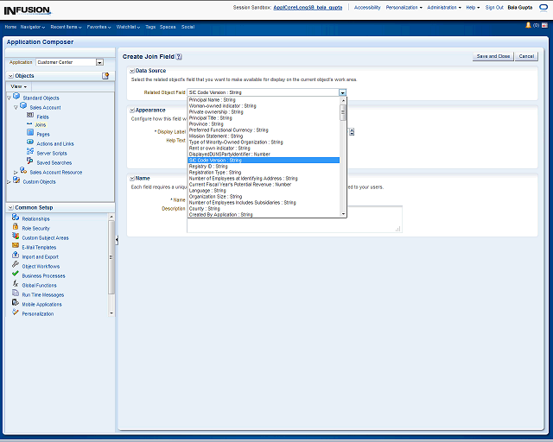The image size is (553, 442).
Task: Open the E-Mail Templates icon
Action: pyautogui.click(x=16, y=247)
